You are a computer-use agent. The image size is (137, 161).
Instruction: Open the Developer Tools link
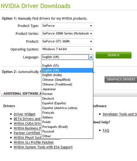(120, 114)
